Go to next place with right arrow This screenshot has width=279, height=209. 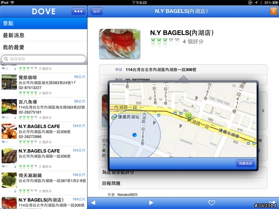pyautogui.click(x=151, y=202)
